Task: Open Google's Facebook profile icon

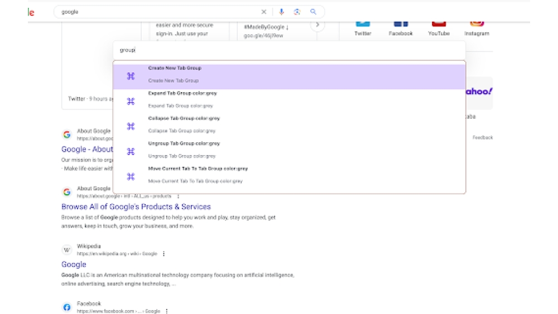Action: [401, 23]
